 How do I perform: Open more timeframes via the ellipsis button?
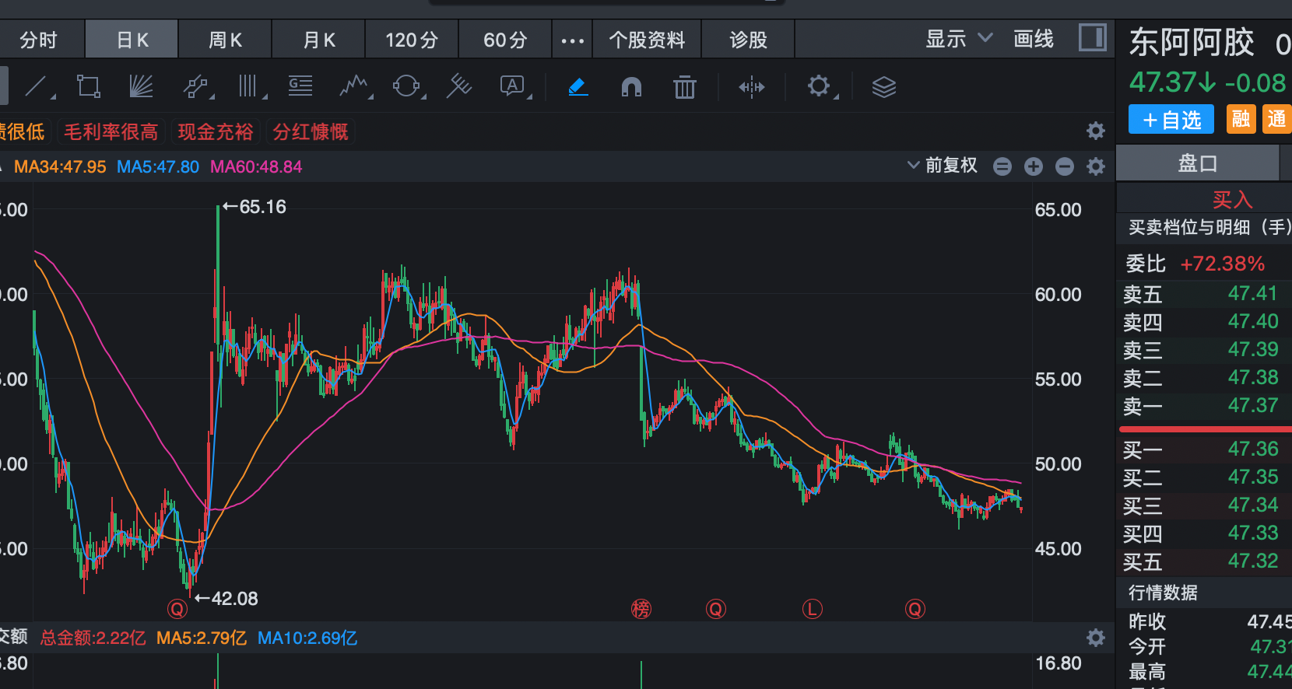[x=572, y=40]
